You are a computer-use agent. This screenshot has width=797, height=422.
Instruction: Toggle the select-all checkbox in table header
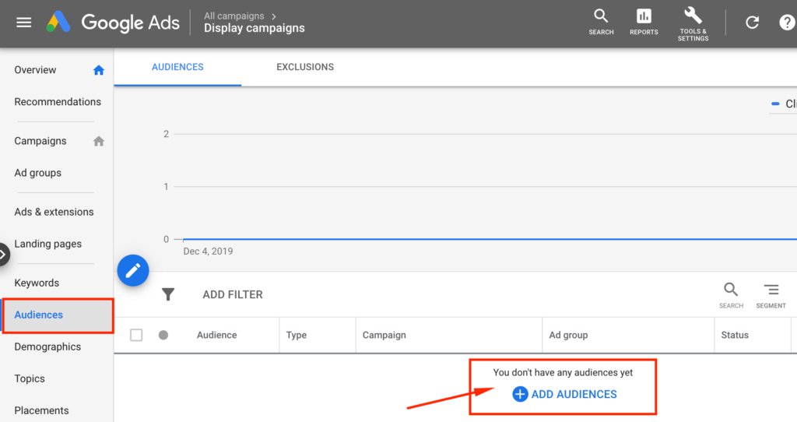pos(136,335)
